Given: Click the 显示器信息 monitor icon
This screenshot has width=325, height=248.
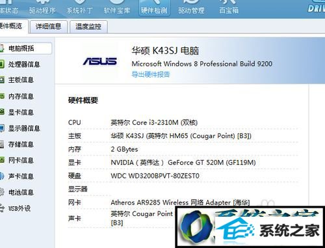Looking at the screenshot, I should 2,128.
